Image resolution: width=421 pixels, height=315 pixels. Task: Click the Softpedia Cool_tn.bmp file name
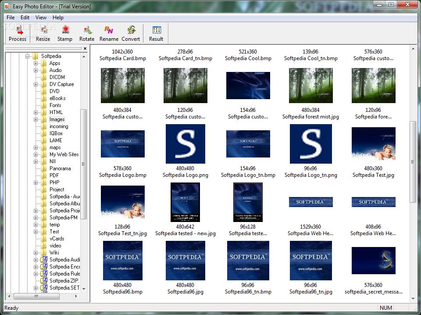pos(310,58)
